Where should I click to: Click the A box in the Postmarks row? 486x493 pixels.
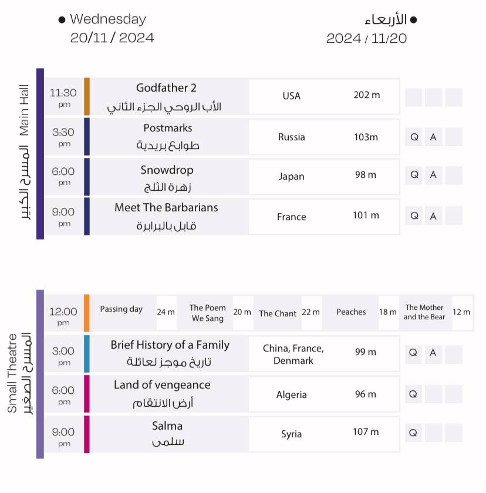click(434, 137)
